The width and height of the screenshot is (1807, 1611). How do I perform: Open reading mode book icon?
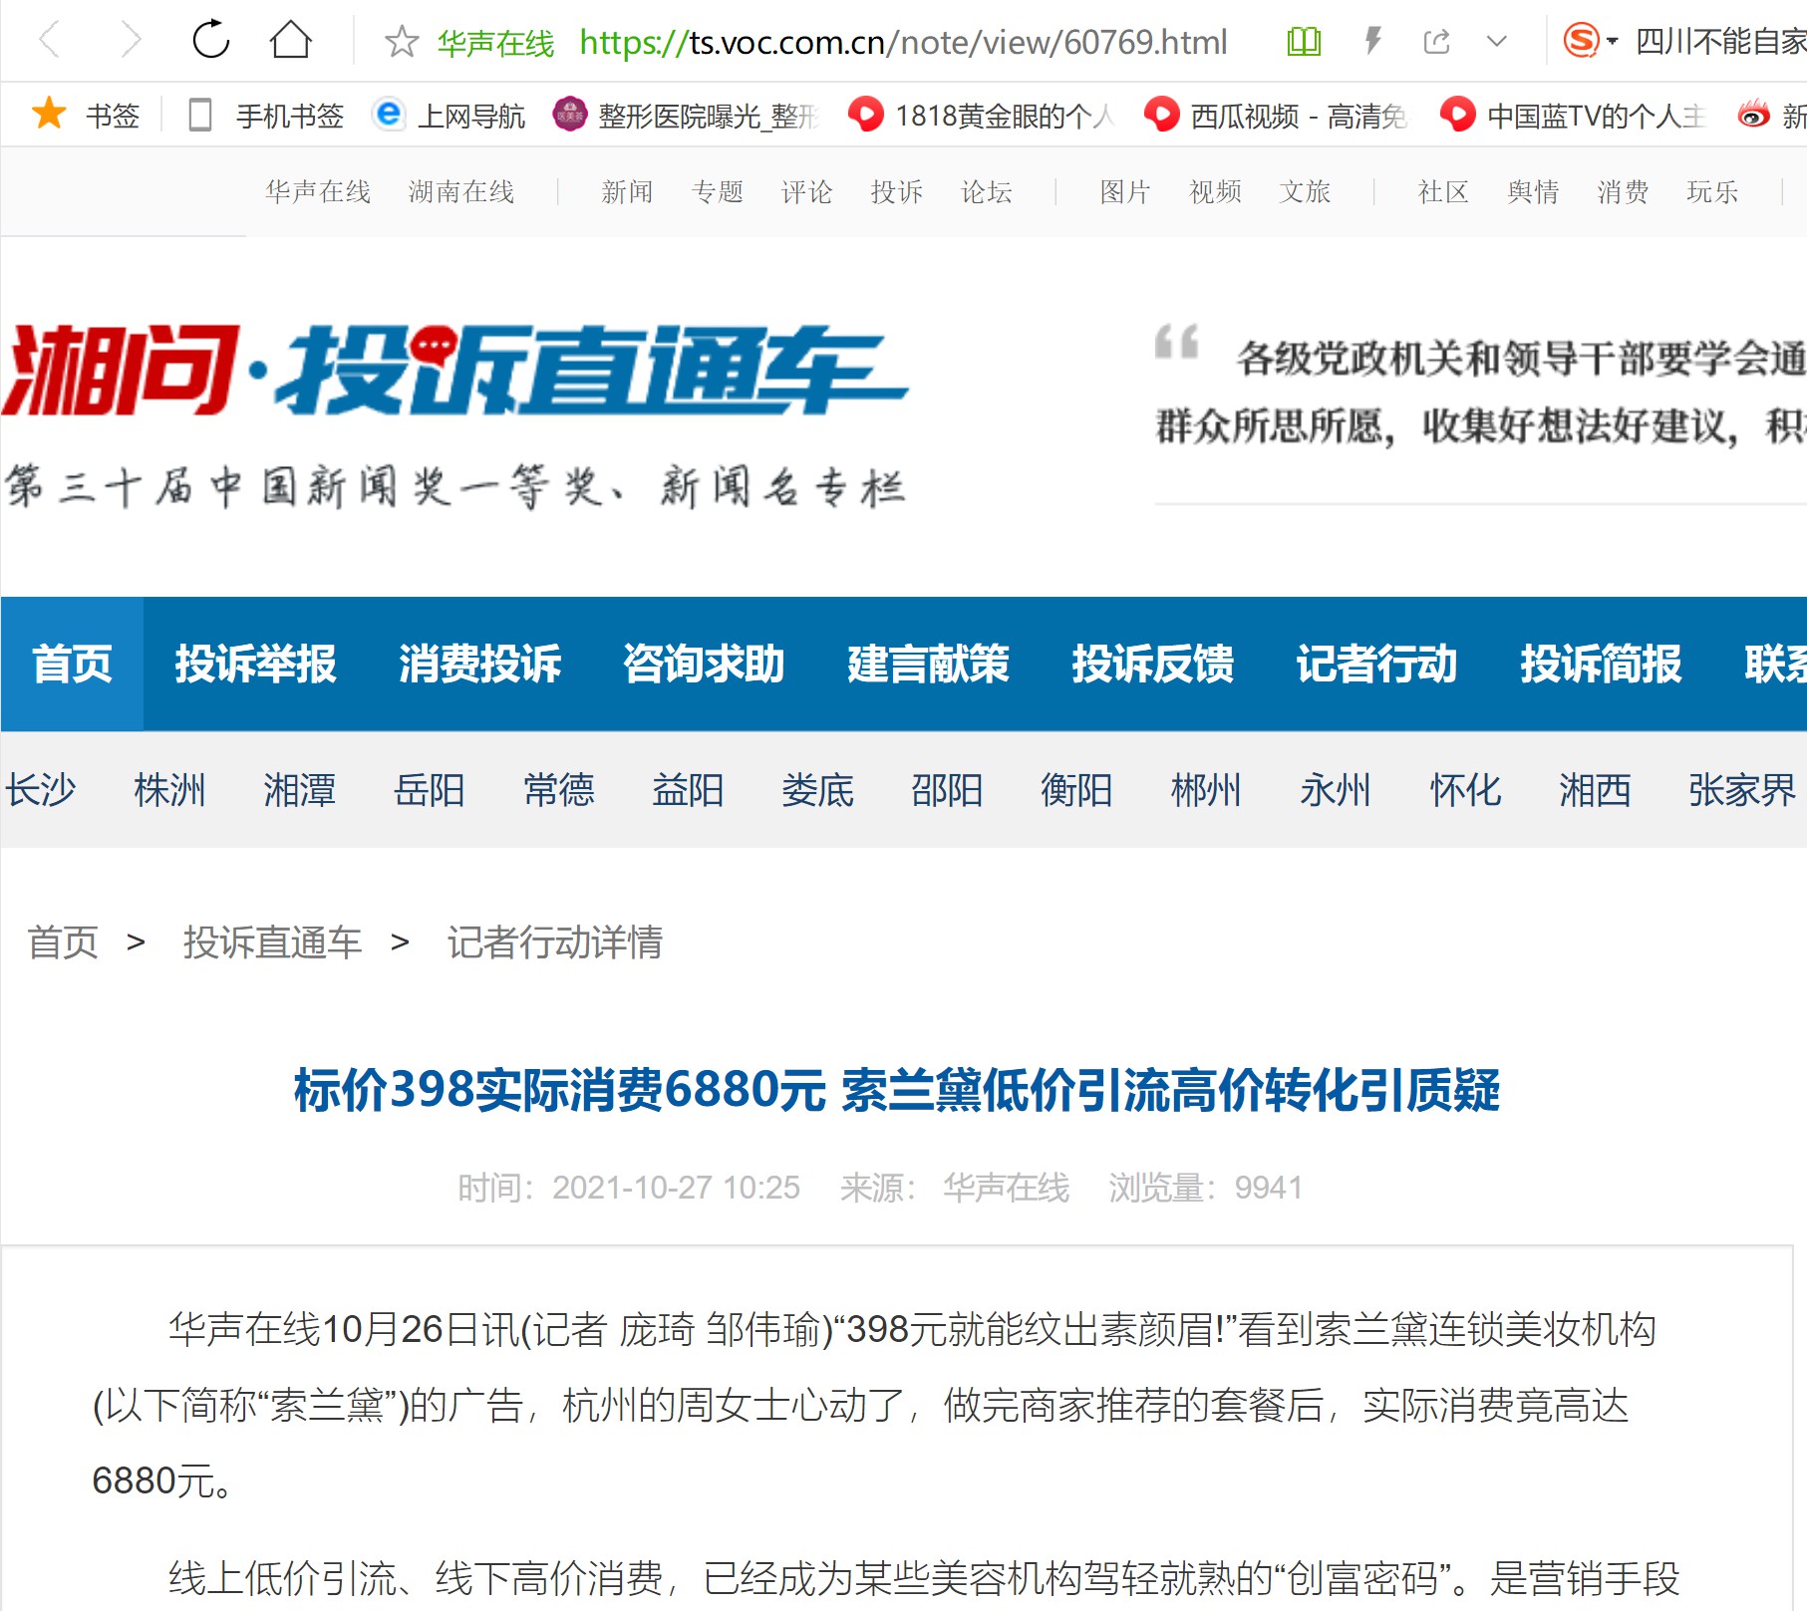pos(1304,42)
